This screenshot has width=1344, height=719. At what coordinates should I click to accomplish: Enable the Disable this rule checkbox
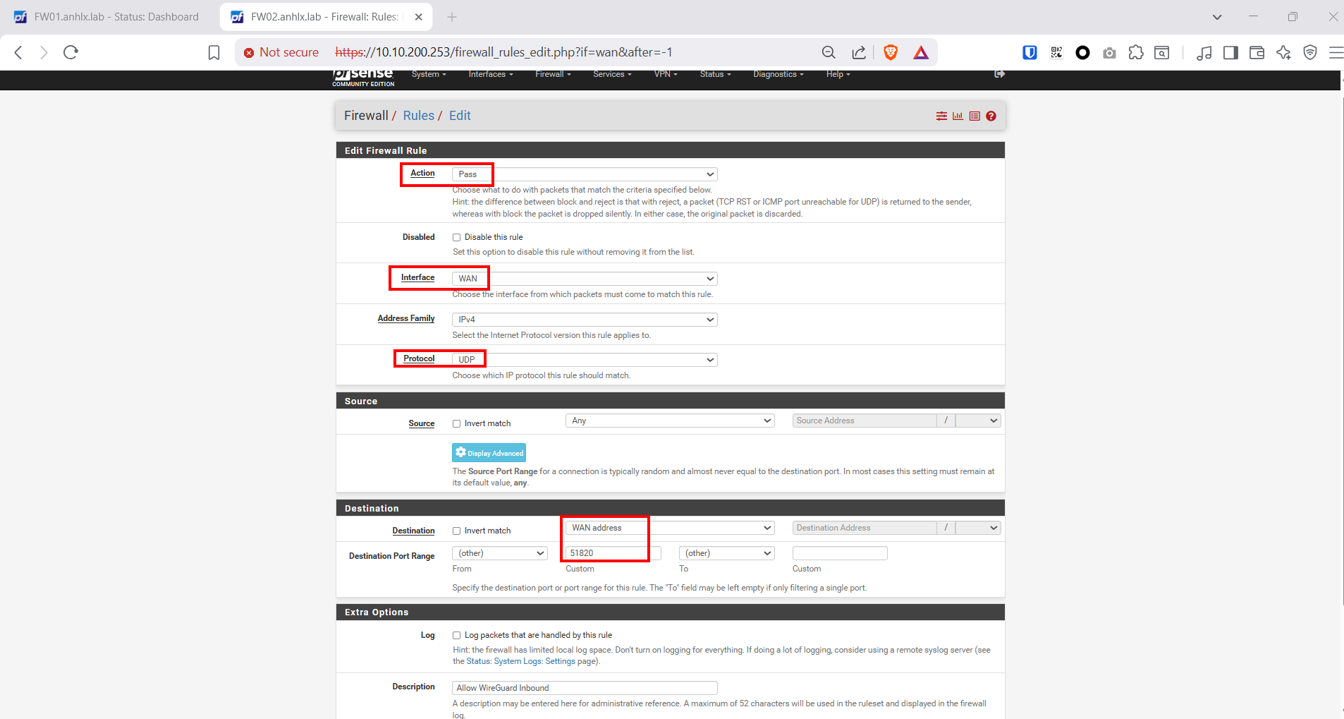pyautogui.click(x=456, y=238)
